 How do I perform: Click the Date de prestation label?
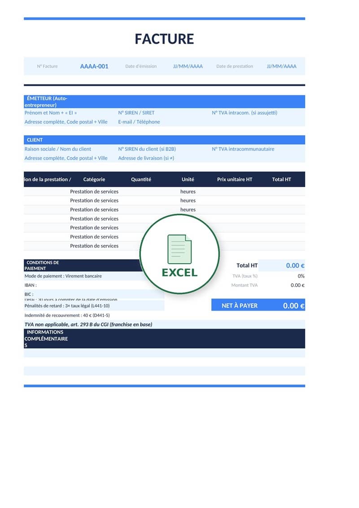click(x=235, y=66)
